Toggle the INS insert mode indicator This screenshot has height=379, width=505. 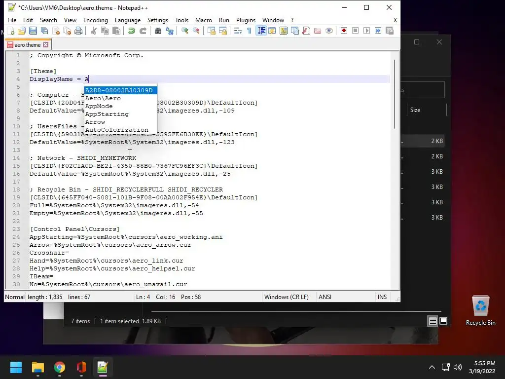coord(382,297)
